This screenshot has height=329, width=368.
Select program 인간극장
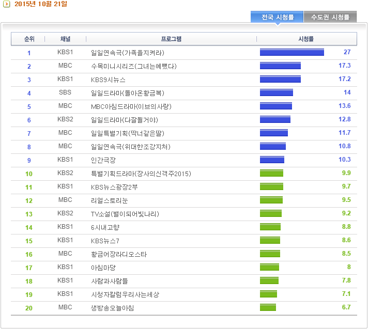point(103,161)
